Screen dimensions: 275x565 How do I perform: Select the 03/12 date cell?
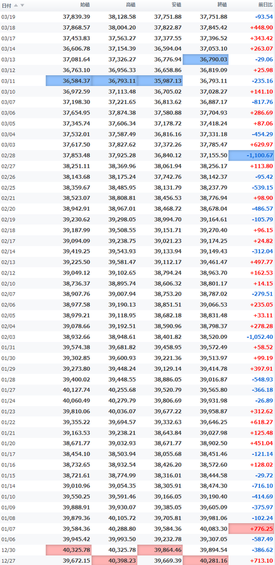pyautogui.click(x=8, y=70)
